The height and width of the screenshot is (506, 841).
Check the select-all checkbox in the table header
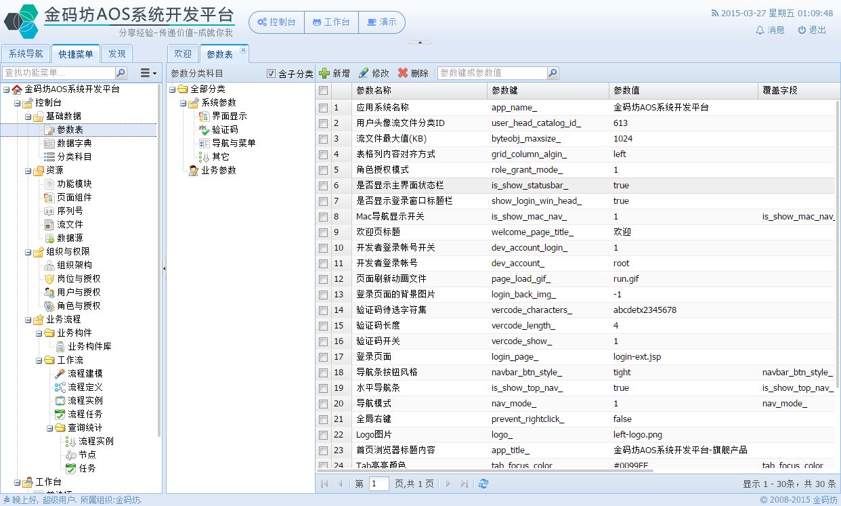[324, 91]
